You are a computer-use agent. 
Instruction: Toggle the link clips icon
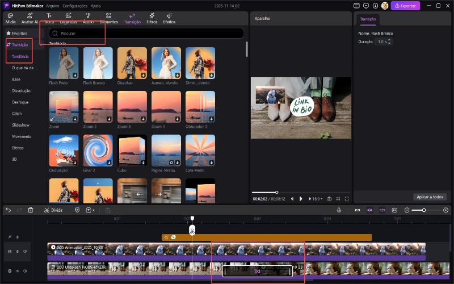358,210
